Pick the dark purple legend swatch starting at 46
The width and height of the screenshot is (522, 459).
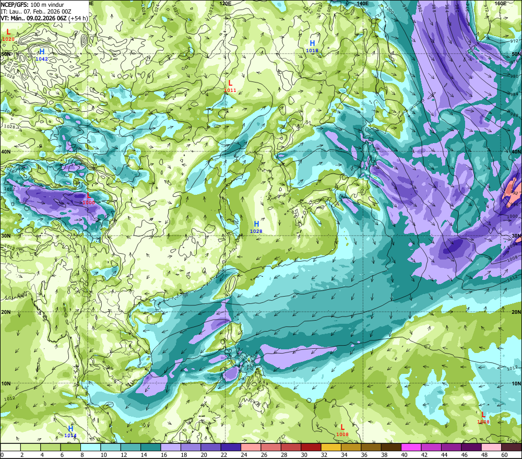pos(471,447)
